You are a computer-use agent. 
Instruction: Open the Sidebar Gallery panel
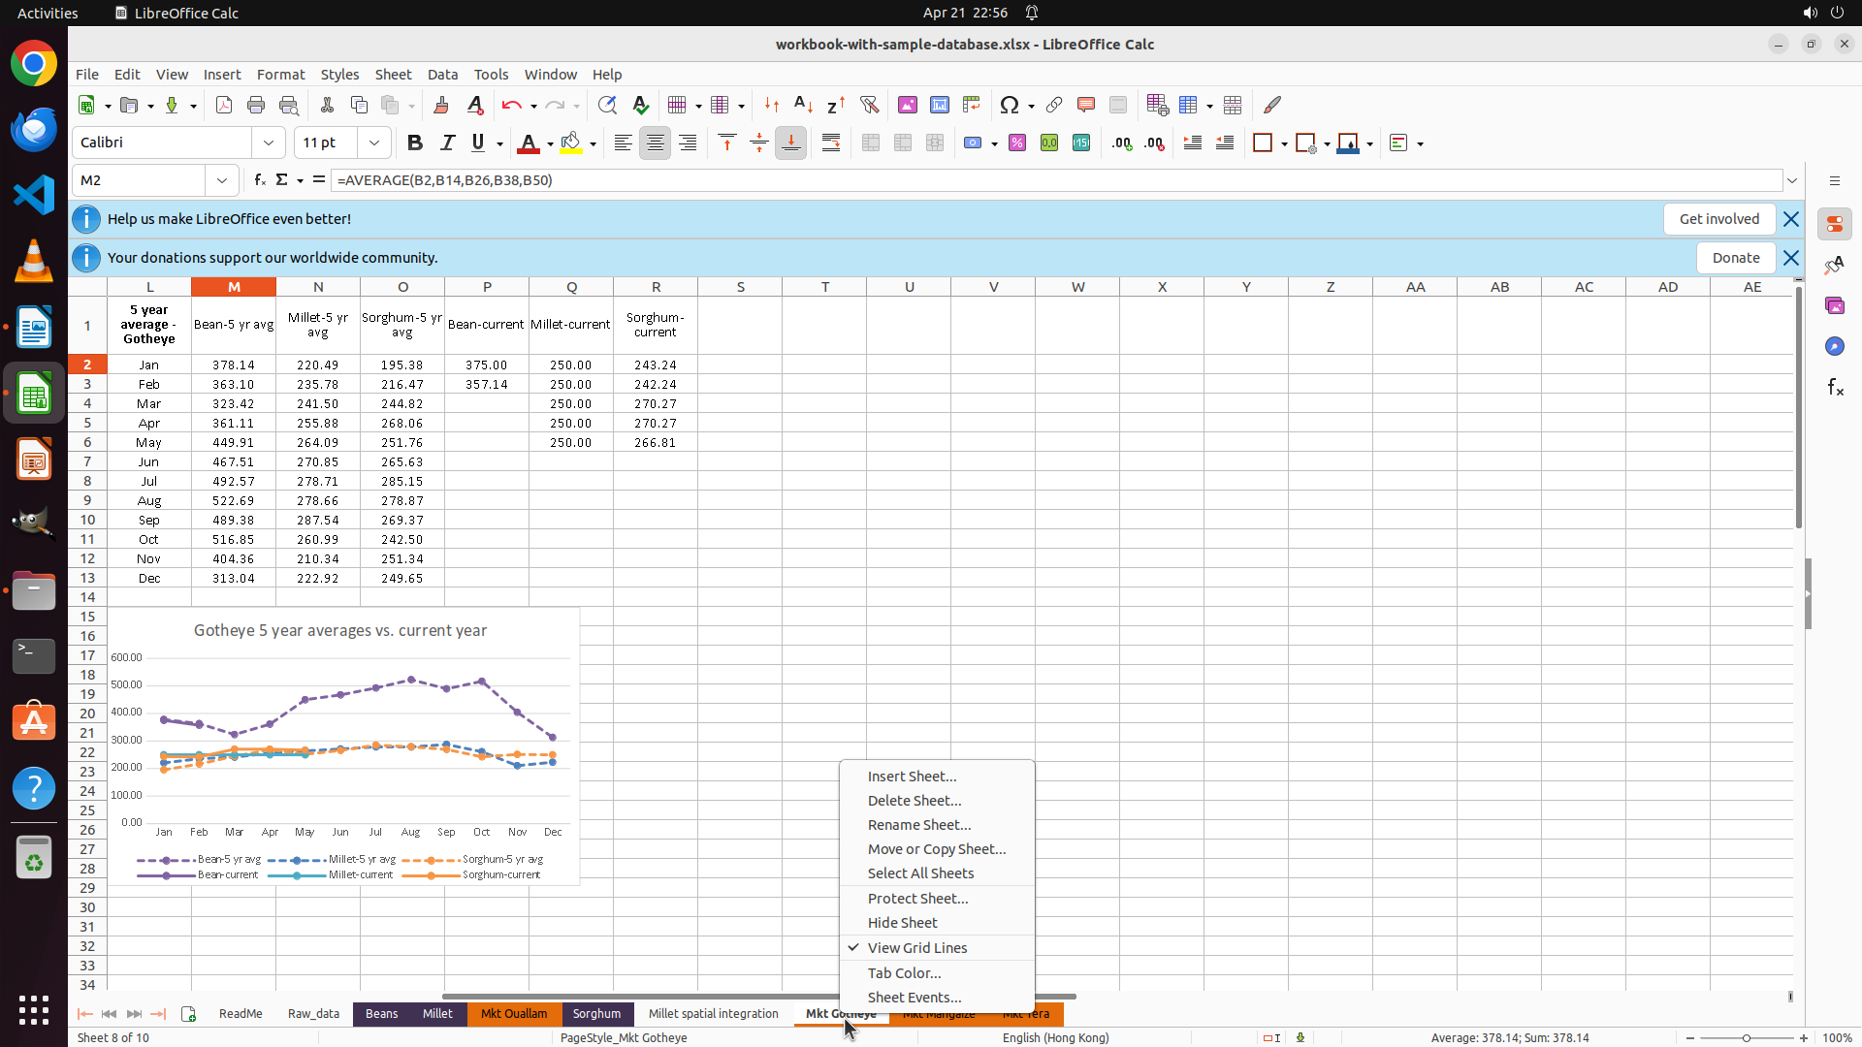[x=1834, y=305]
